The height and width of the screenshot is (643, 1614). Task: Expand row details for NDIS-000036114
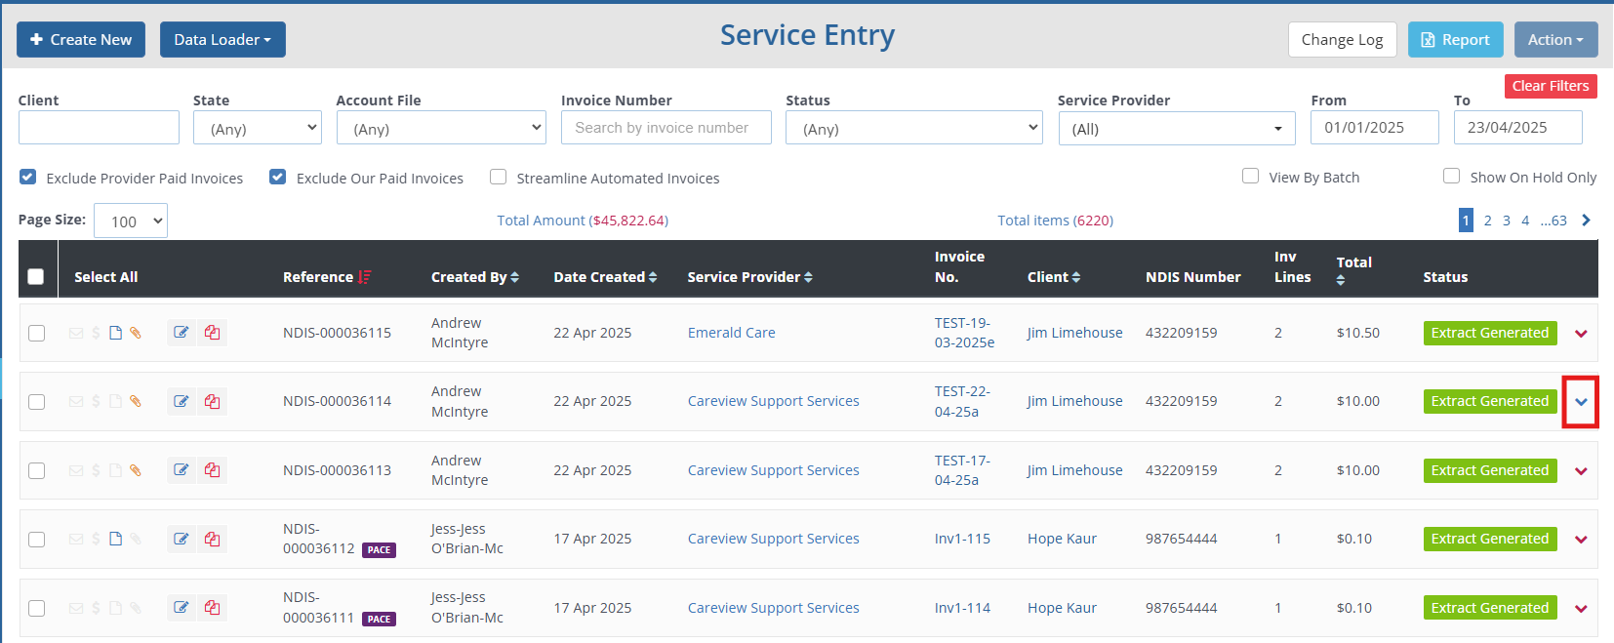coord(1581,402)
